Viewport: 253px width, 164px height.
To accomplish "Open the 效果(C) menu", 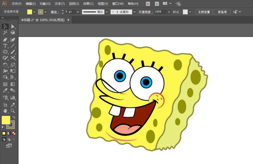I will pos(88,4).
